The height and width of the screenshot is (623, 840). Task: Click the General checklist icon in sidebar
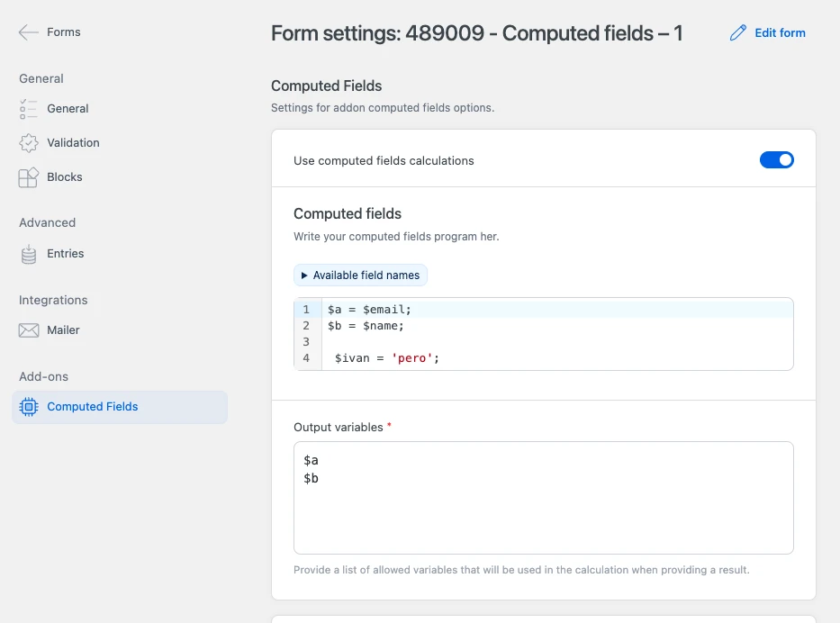pyautogui.click(x=29, y=109)
